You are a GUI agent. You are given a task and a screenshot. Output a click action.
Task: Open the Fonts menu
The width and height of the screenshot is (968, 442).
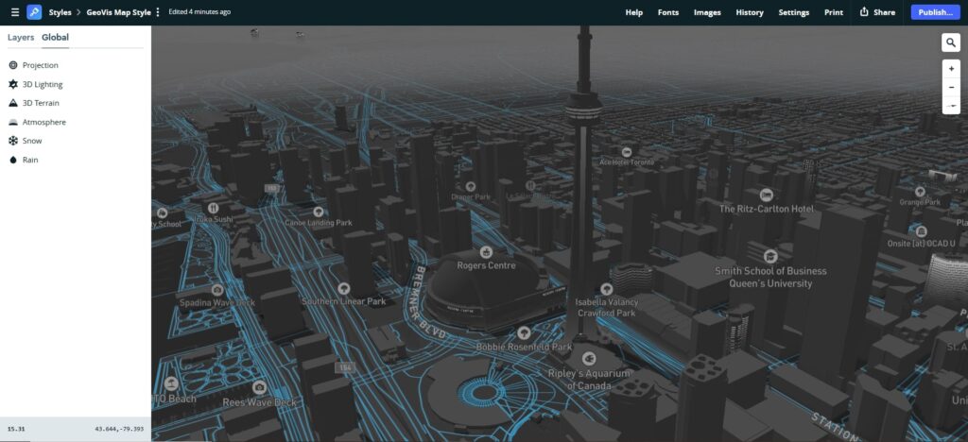(668, 12)
